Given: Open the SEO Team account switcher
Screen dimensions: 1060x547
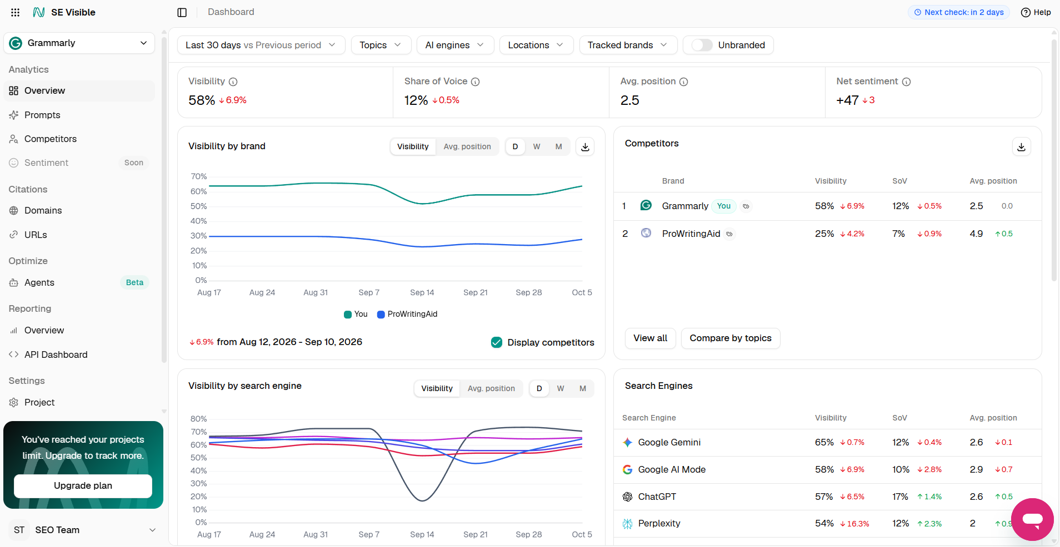Looking at the screenshot, I should [83, 530].
